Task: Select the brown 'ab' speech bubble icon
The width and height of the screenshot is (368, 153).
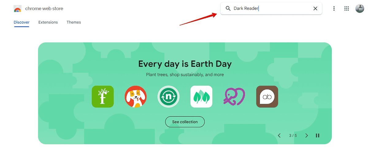Action: tap(267, 97)
